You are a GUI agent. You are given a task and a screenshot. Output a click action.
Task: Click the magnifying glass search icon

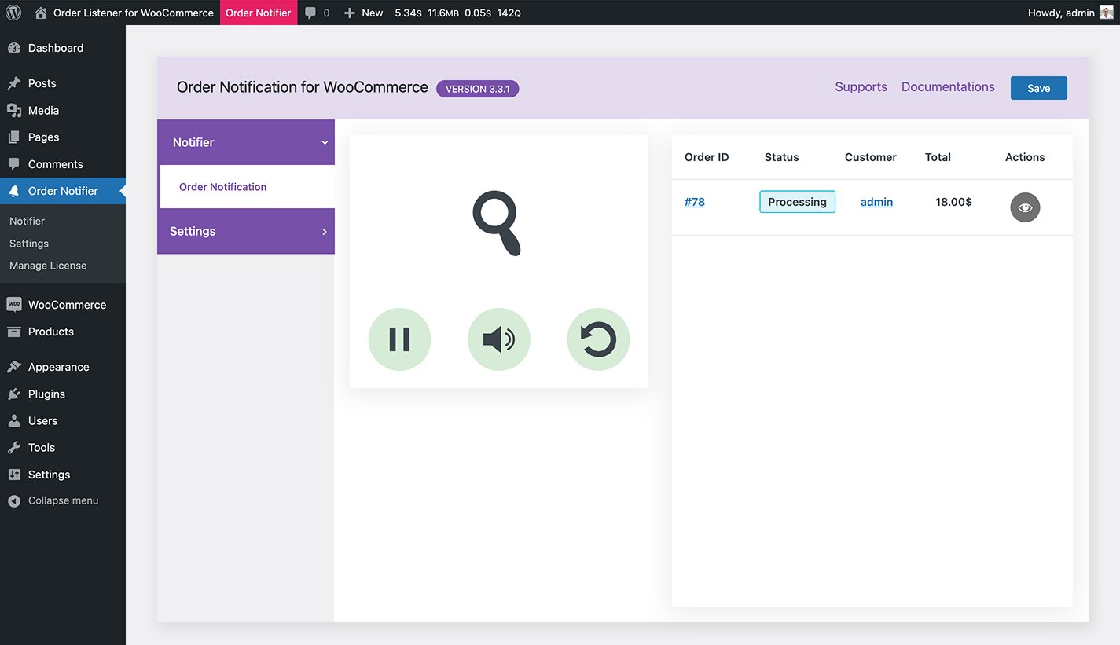coord(498,224)
